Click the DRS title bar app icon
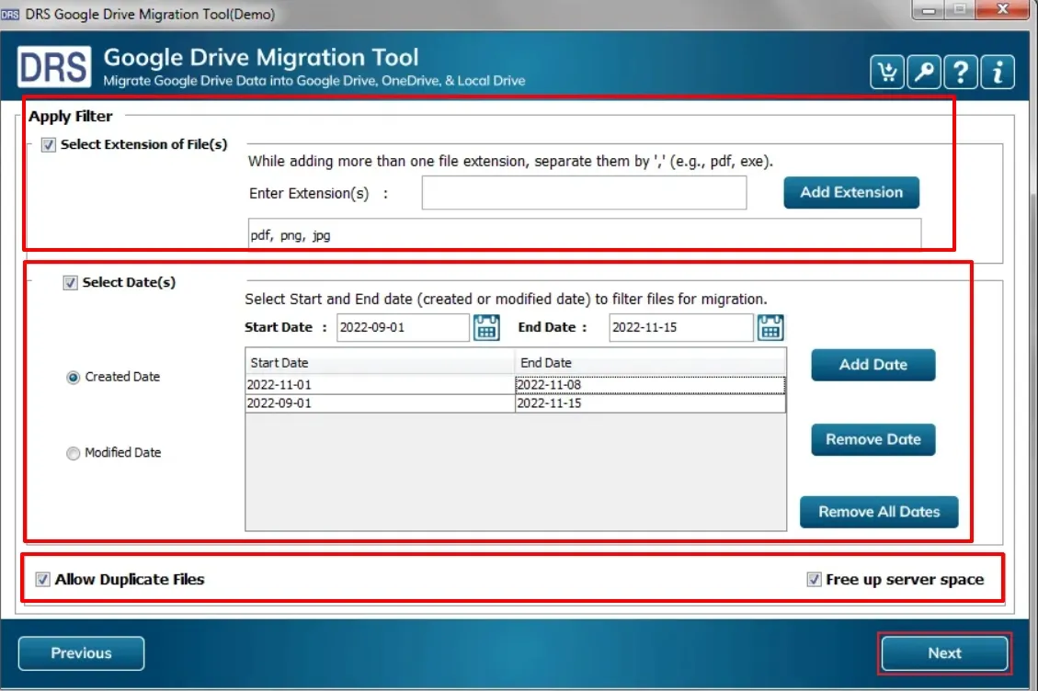Screen dimensions: 1038x691 tap(11, 14)
